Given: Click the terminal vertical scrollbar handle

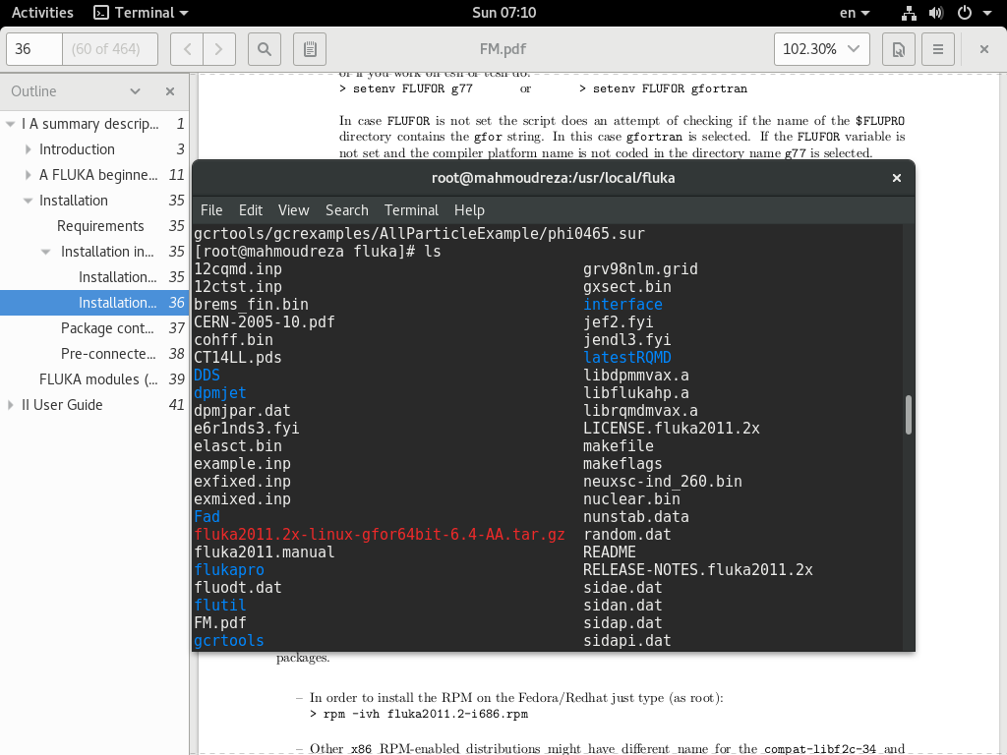Looking at the screenshot, I should click(x=908, y=416).
